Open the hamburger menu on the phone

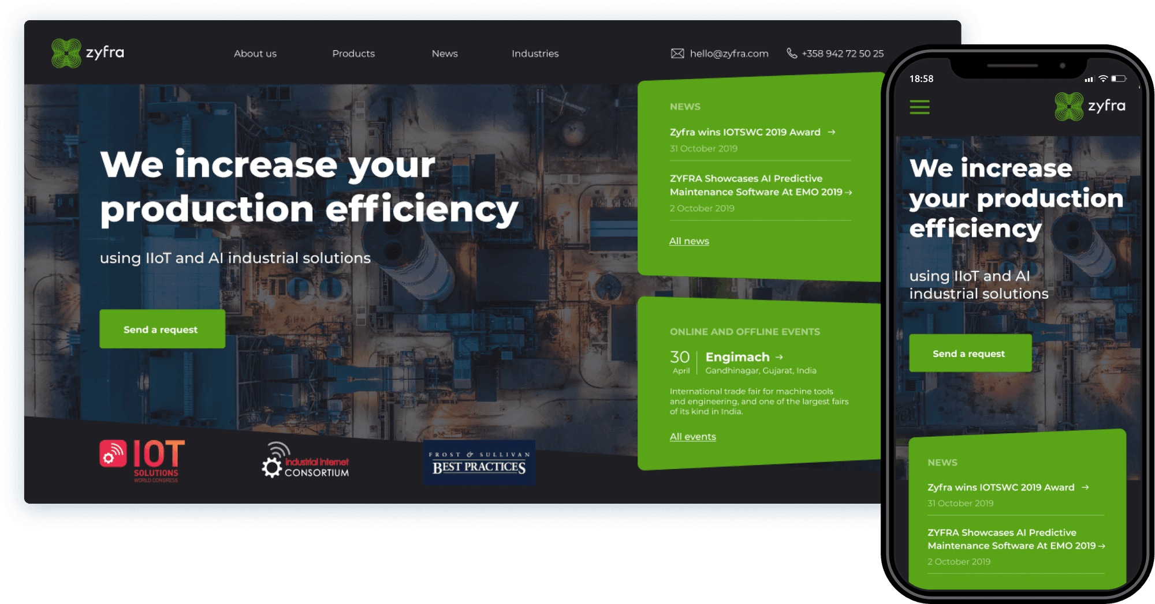[919, 107]
